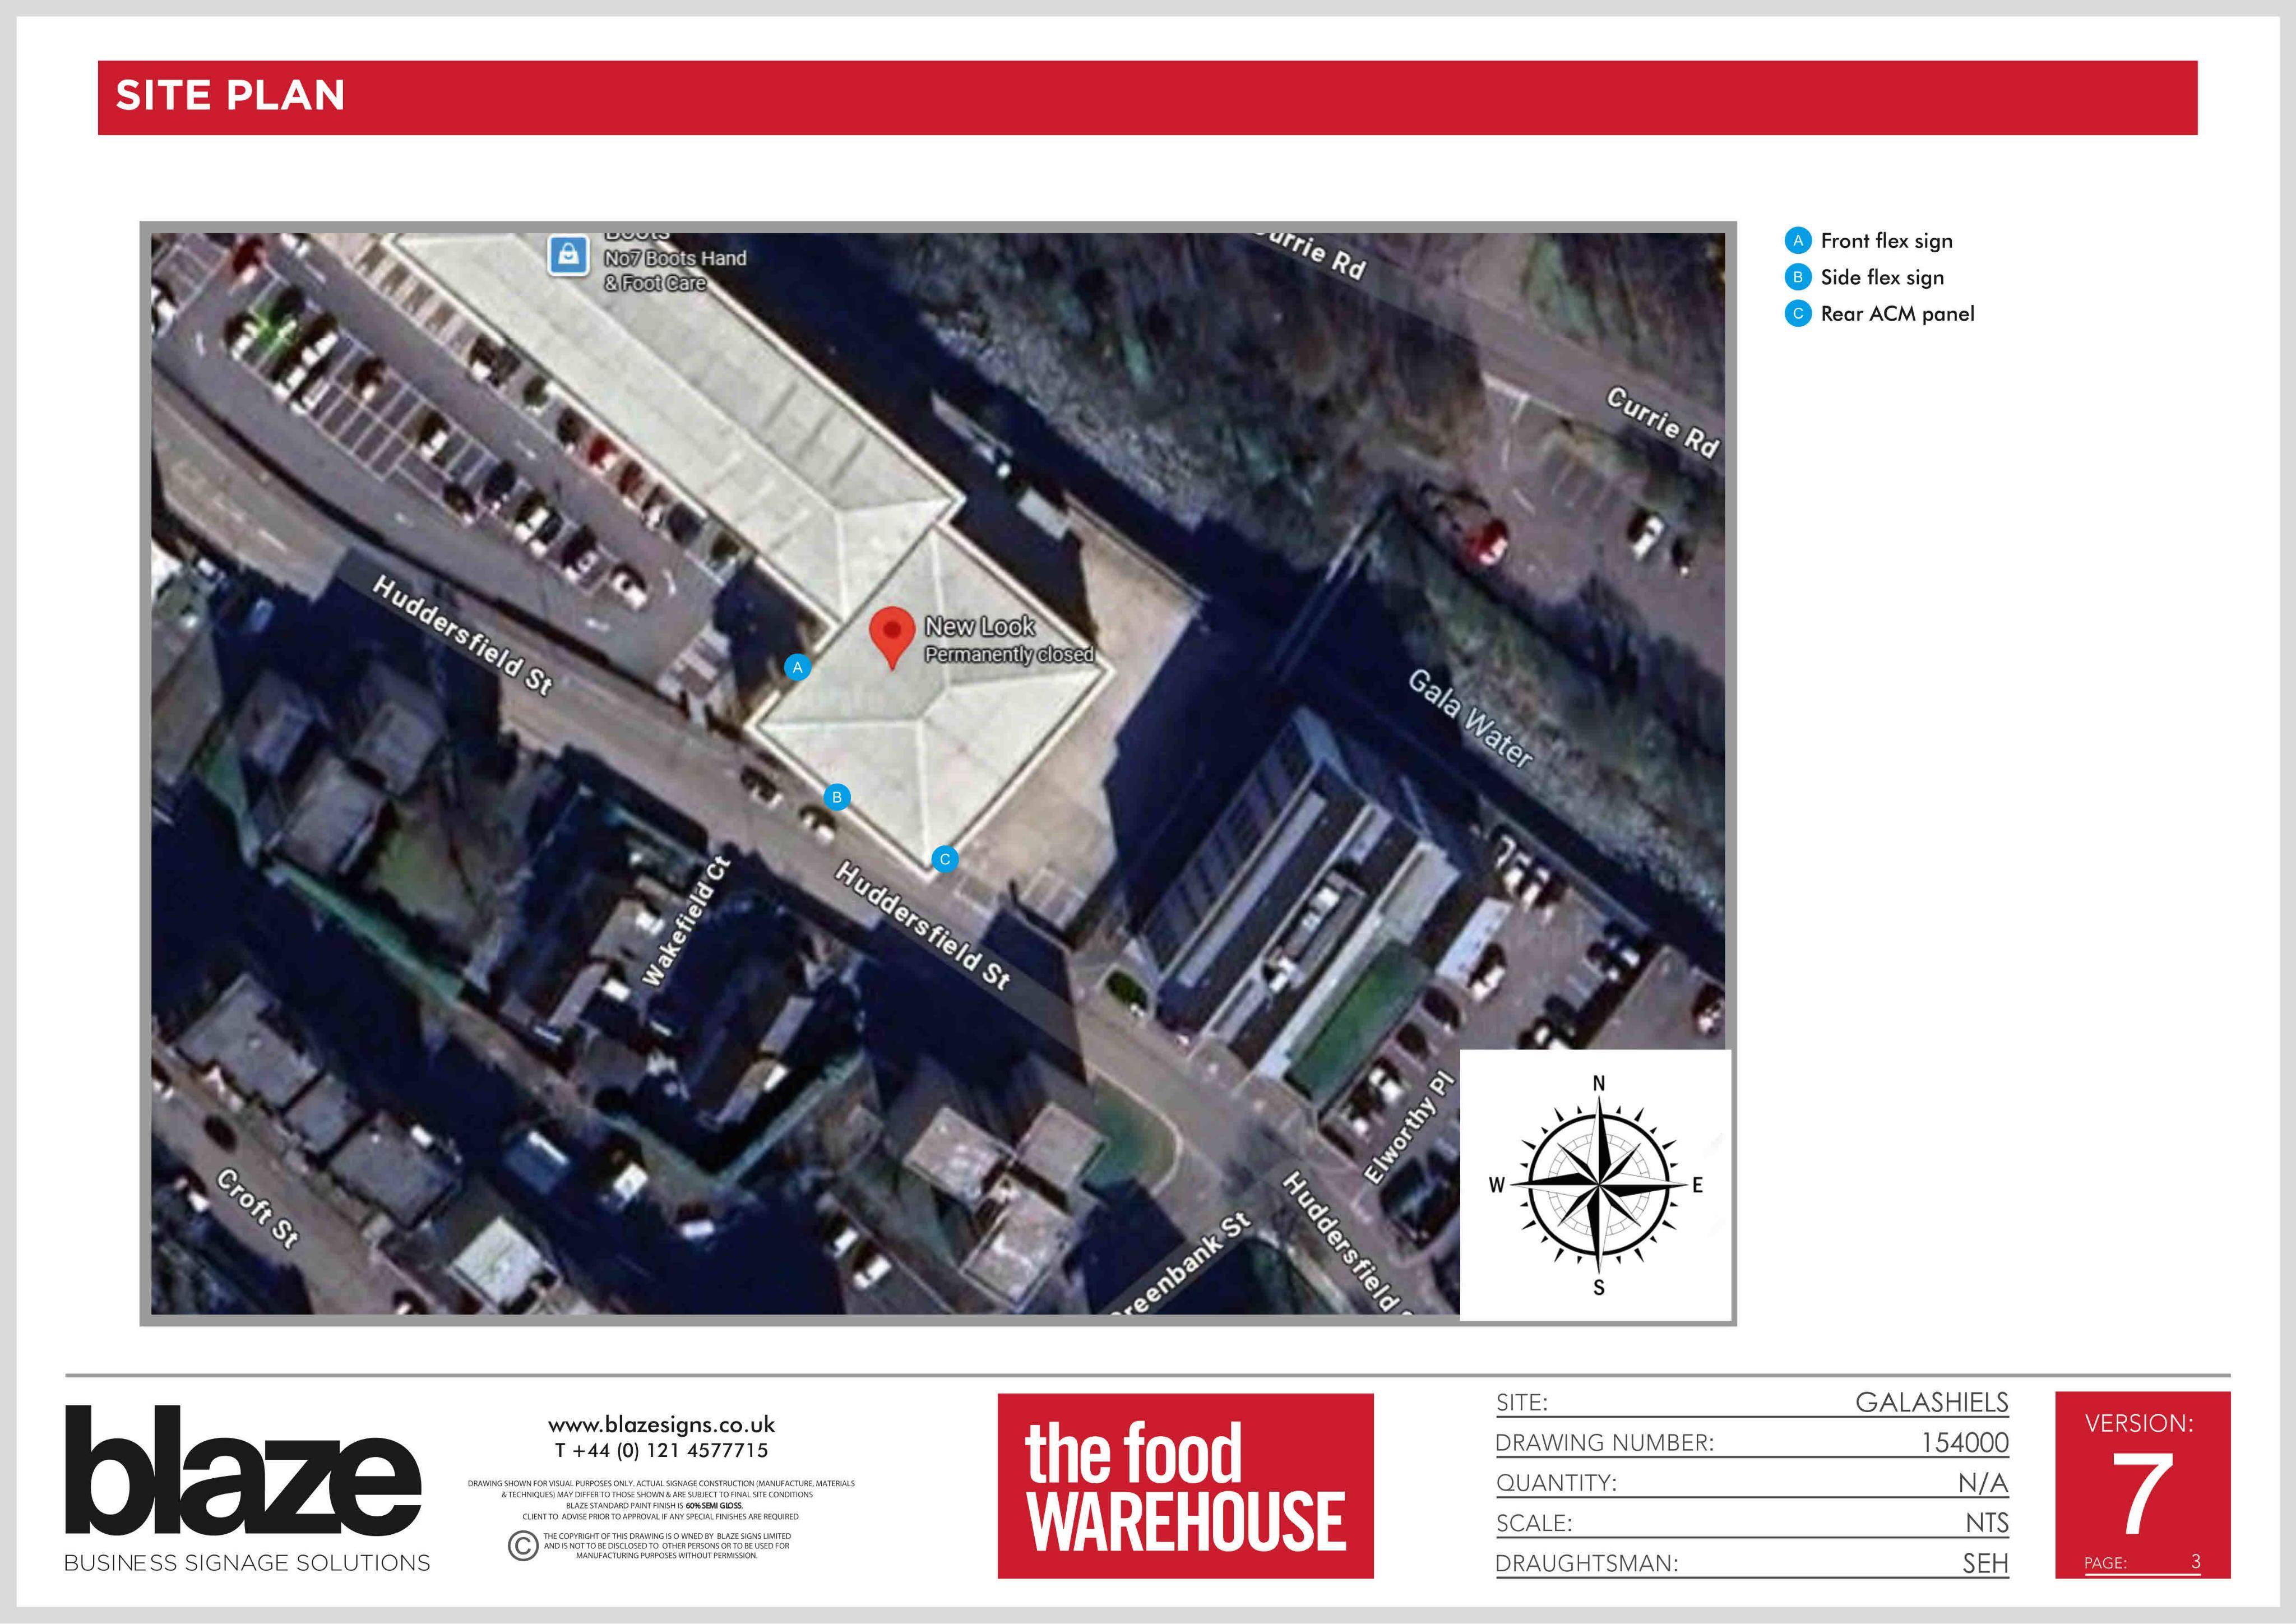Click the legend circle A beside Front flex sign
This screenshot has height=1624, width=2296.
click(x=1798, y=241)
